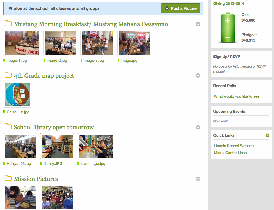Open the "What would you like to see..." poll
Image resolution: width=274 pixels, height=210 pixels.
(238, 96)
